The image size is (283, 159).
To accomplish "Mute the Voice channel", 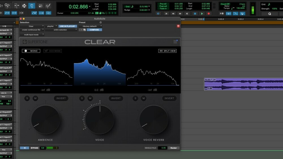I will pyautogui.click(x=90, y=98).
